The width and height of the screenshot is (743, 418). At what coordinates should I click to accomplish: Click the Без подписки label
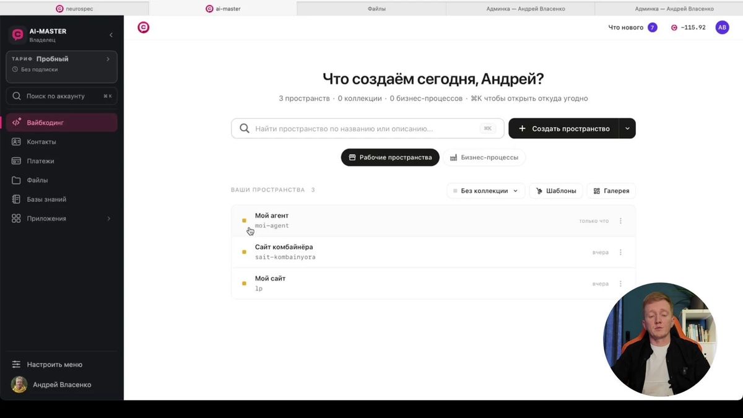[39, 70]
